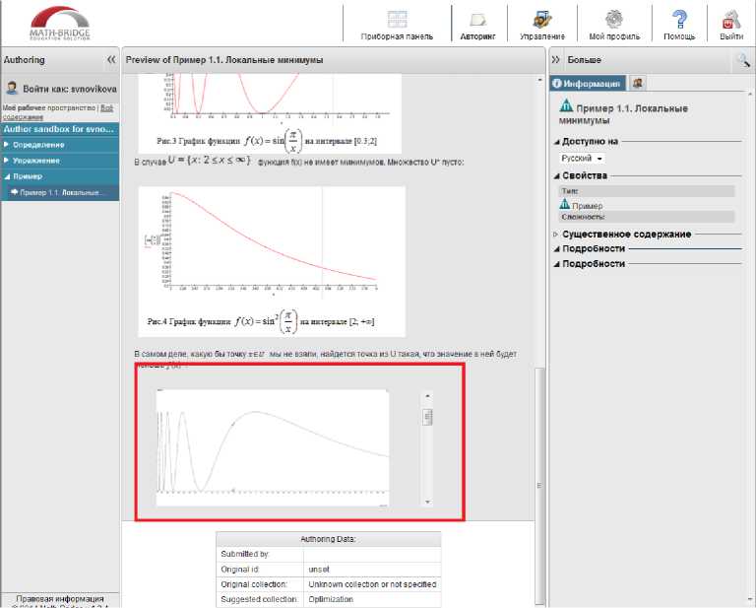Viewport: 756px width, 608px height.
Task: Collapse the second Подробности section
Action: [556, 264]
